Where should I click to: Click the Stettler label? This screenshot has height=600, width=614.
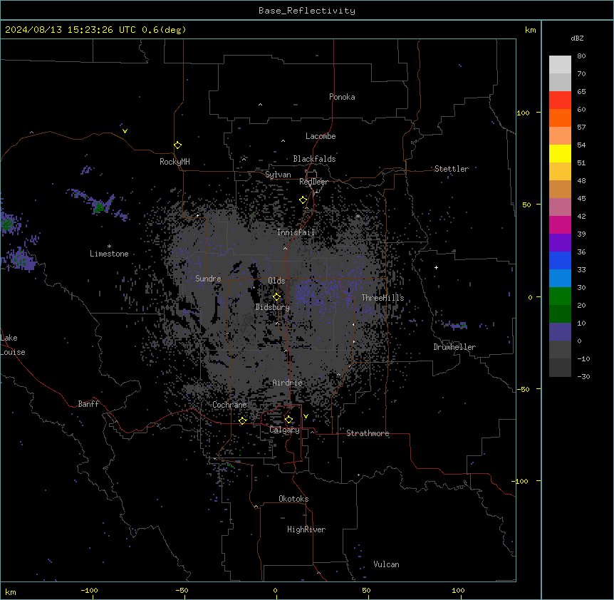[x=452, y=169]
